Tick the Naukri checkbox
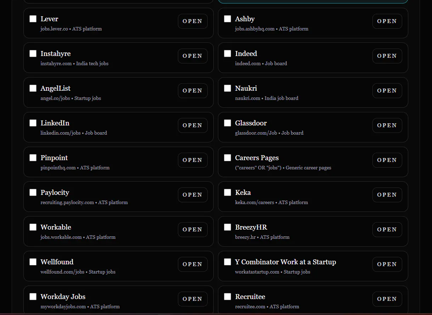Image resolution: width=432 pixels, height=315 pixels. pyautogui.click(x=228, y=88)
